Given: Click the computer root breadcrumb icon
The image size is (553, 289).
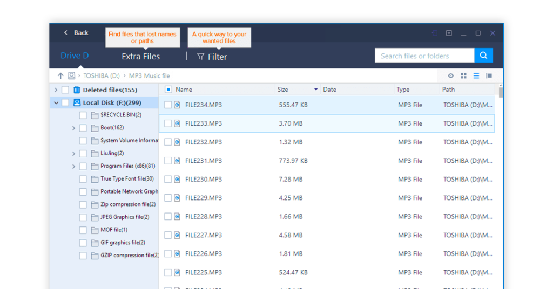Looking at the screenshot, I should point(72,75).
